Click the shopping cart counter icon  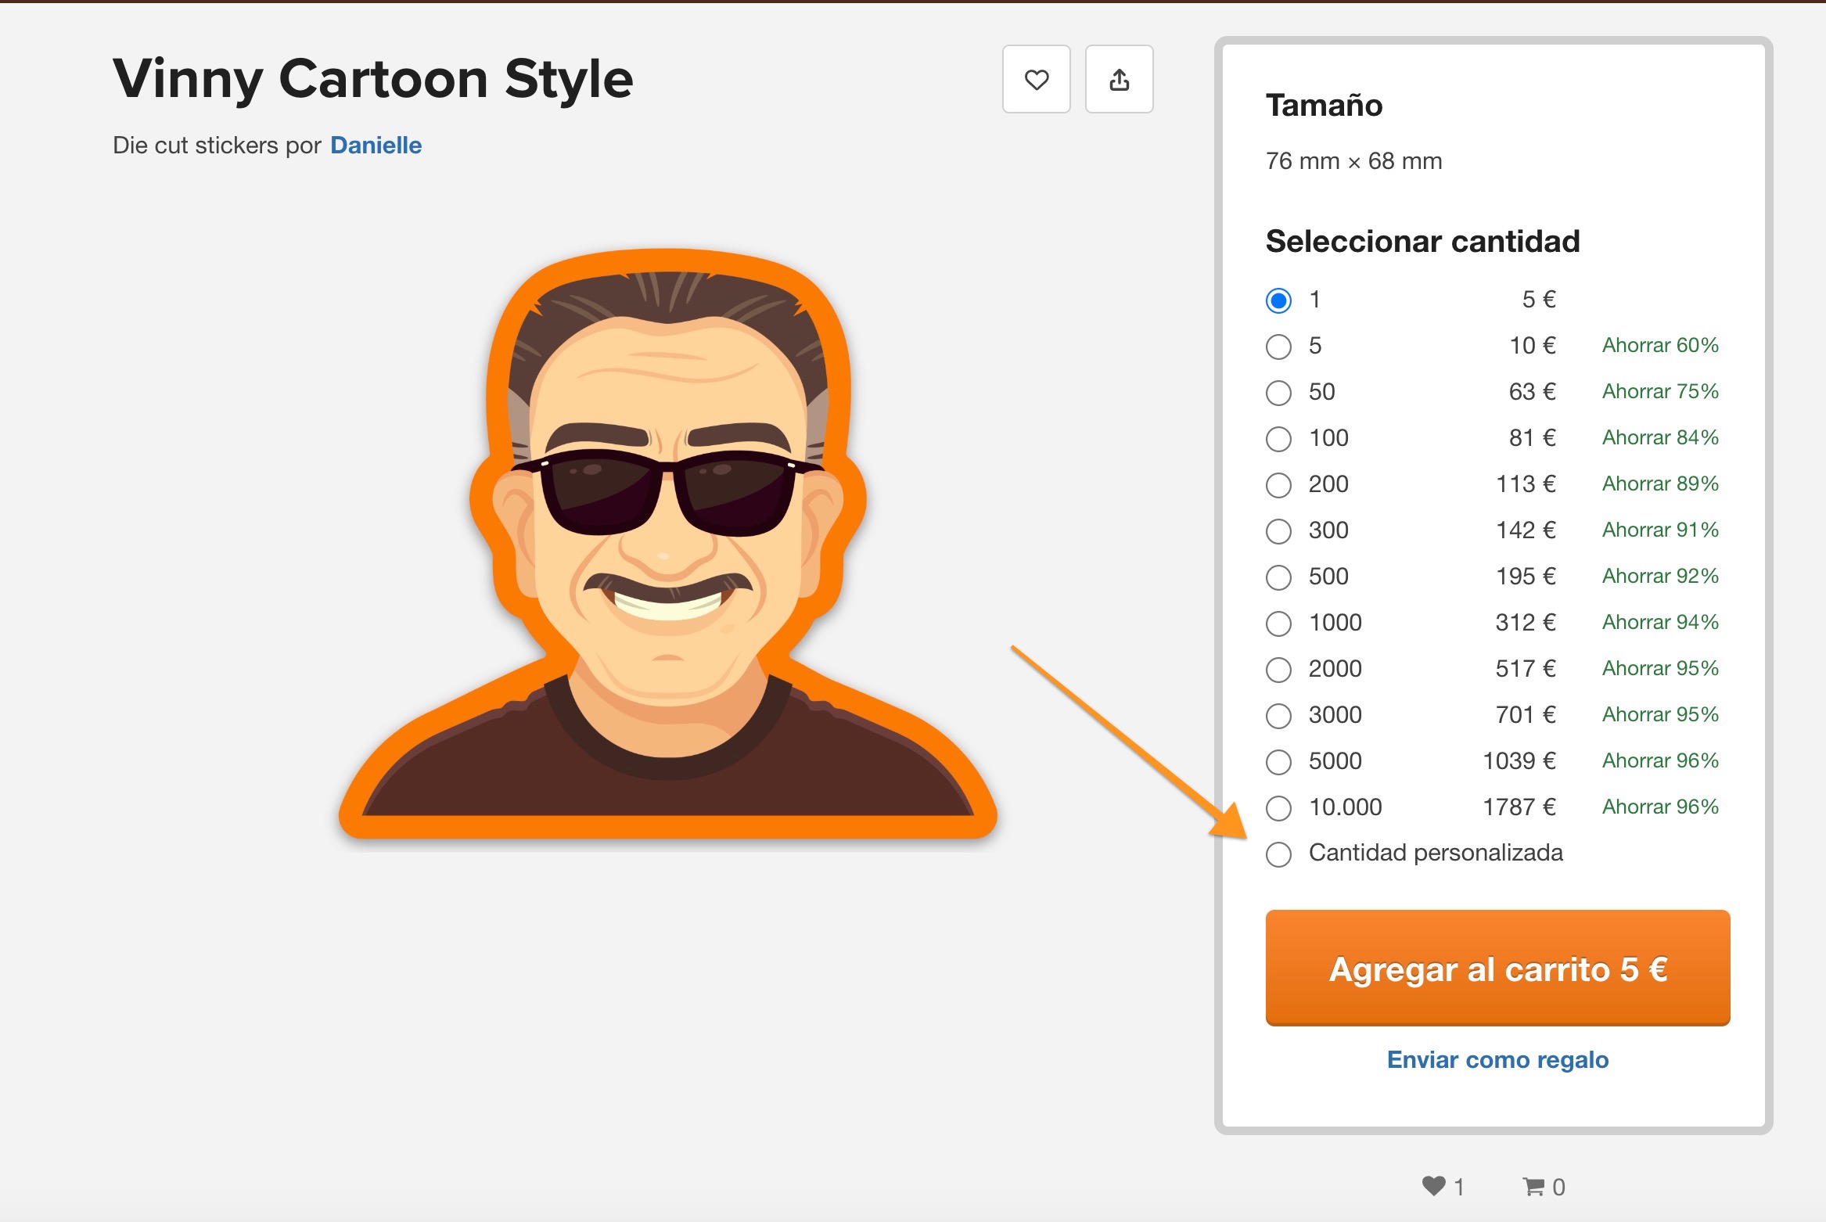1533,1187
